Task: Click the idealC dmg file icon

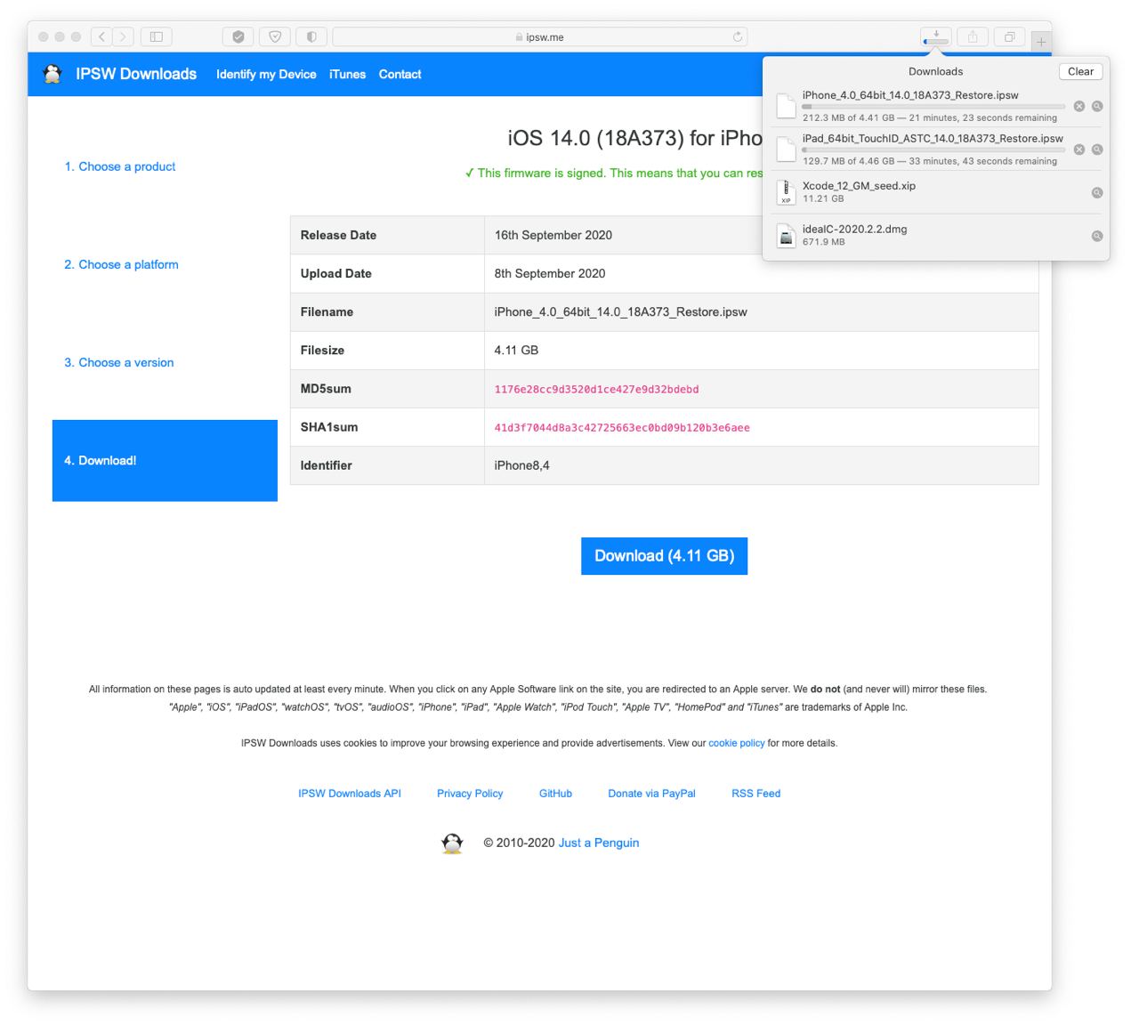Action: pos(786,236)
